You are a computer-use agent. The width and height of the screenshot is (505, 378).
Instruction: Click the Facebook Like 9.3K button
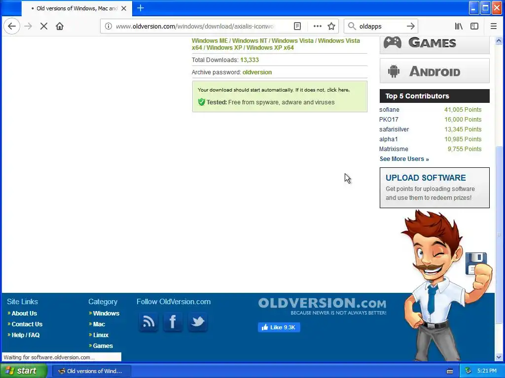click(x=279, y=327)
